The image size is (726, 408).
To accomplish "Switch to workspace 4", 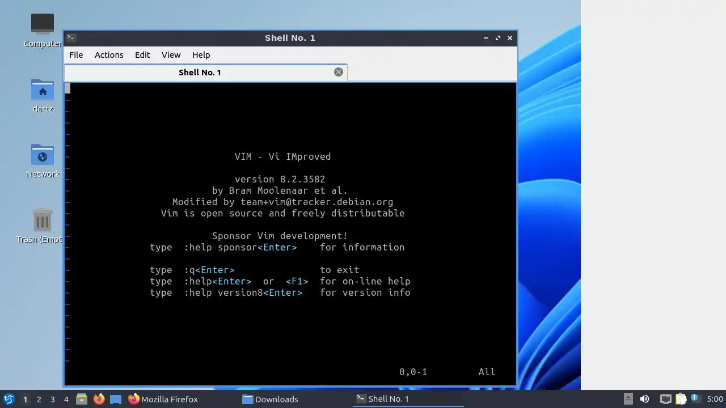I will pos(66,399).
